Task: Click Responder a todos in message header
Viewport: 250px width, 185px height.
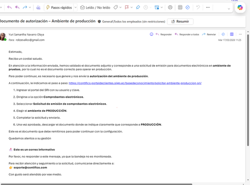Action: click(x=187, y=34)
